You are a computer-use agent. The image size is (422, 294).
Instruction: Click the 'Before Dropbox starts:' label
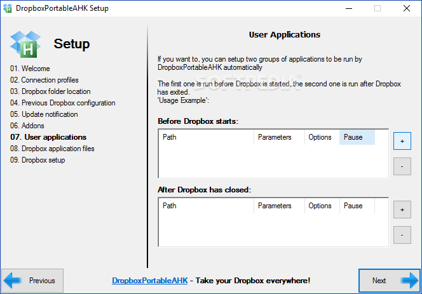(198, 121)
